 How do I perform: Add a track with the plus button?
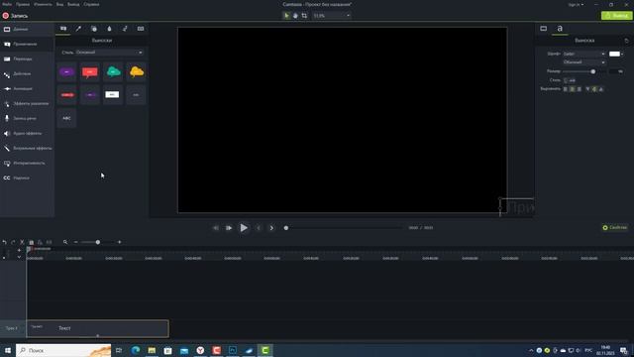pos(19,251)
